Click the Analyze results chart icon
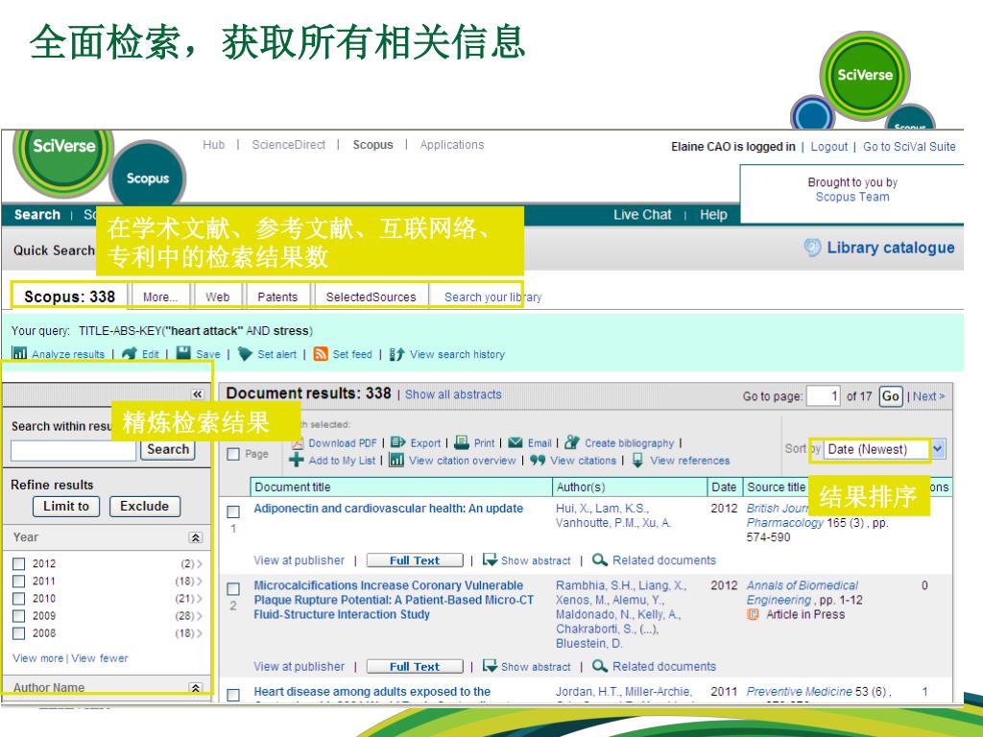The width and height of the screenshot is (983, 737). pos(19,353)
